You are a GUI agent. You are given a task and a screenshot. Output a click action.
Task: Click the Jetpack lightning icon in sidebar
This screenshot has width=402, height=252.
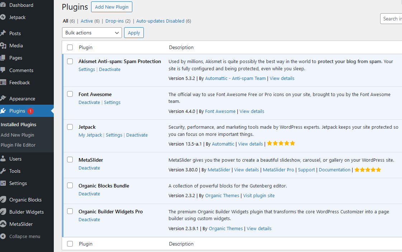3,17
